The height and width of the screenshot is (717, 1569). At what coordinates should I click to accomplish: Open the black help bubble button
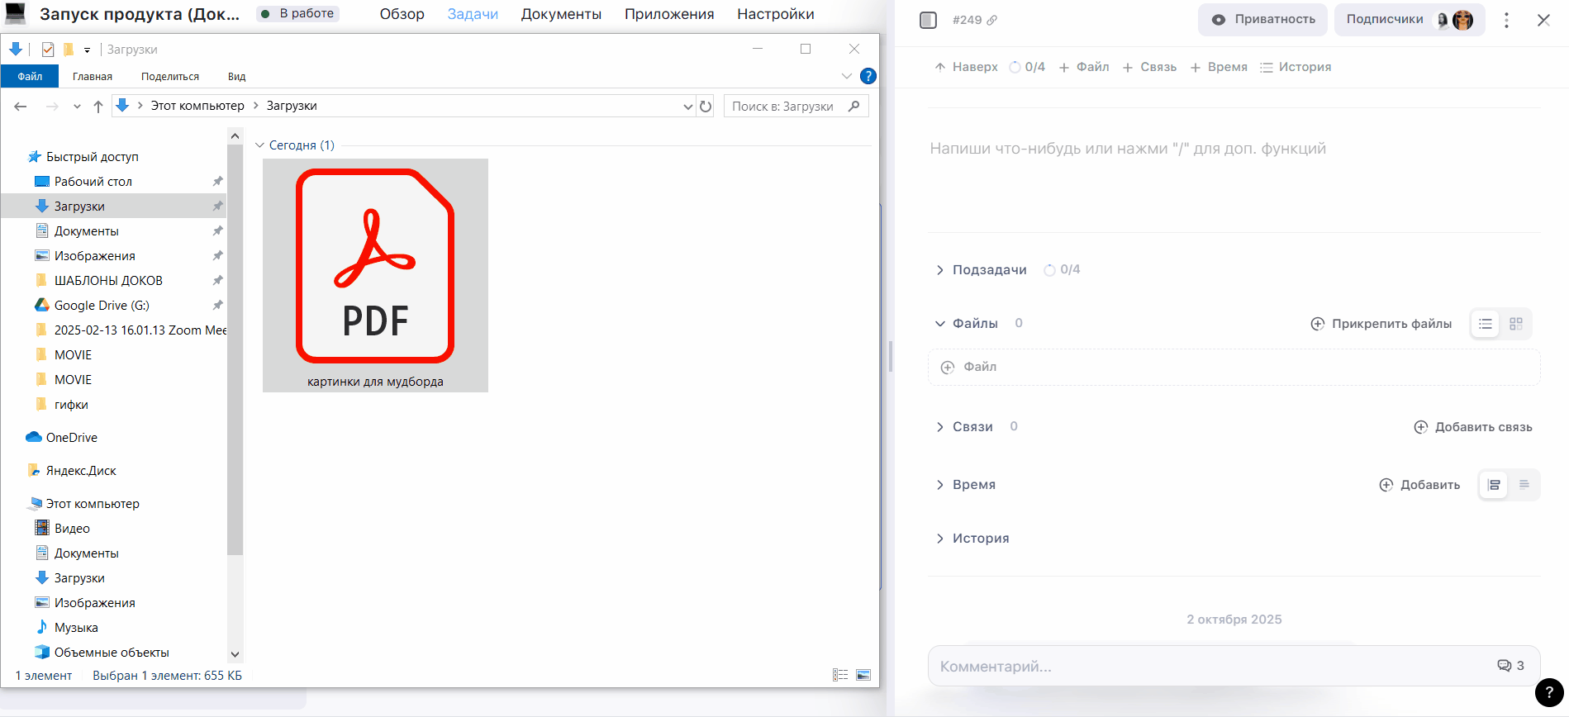pyautogui.click(x=1548, y=693)
